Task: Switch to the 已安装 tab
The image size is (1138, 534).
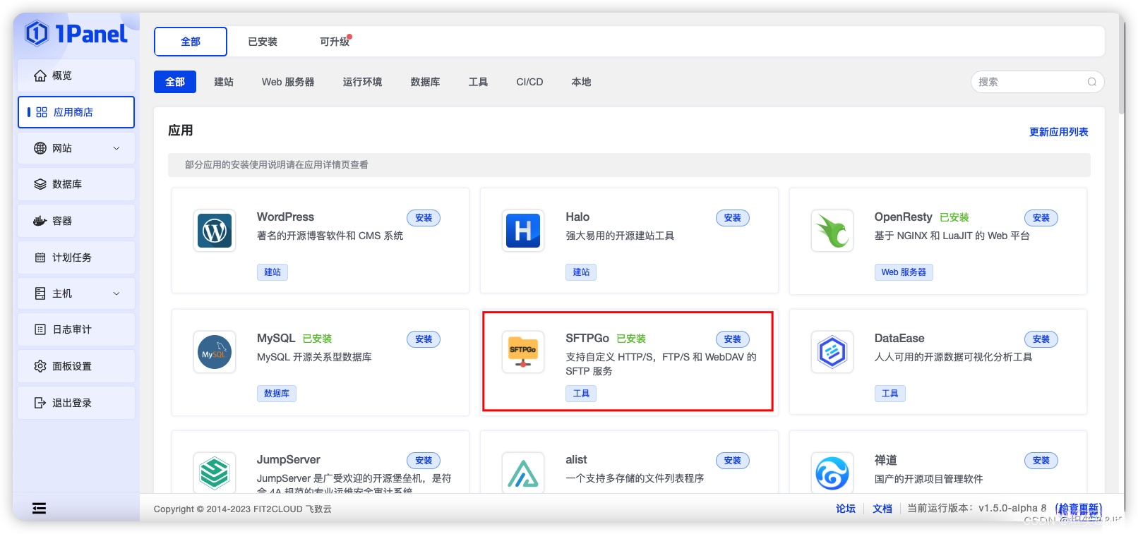Action: (x=263, y=42)
